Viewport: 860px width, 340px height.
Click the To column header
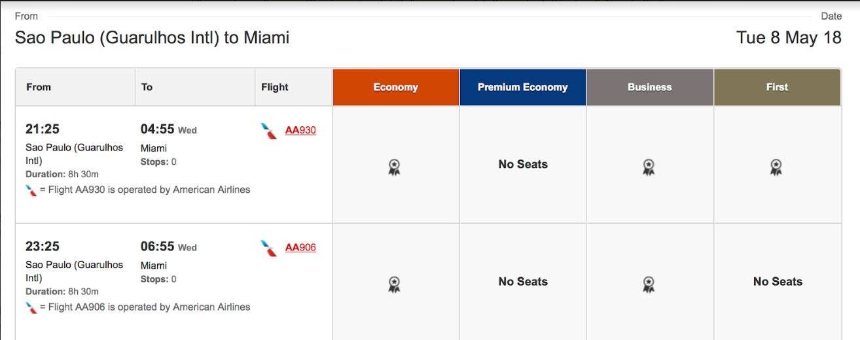pyautogui.click(x=195, y=87)
